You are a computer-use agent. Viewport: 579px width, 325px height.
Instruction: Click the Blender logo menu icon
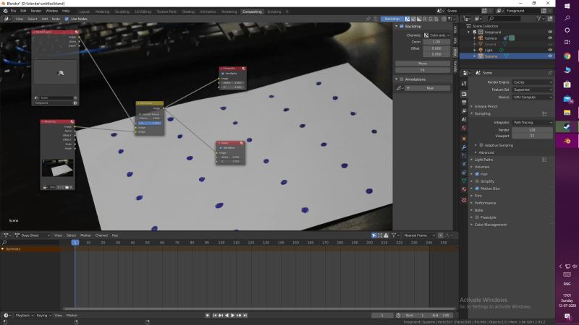[5, 11]
